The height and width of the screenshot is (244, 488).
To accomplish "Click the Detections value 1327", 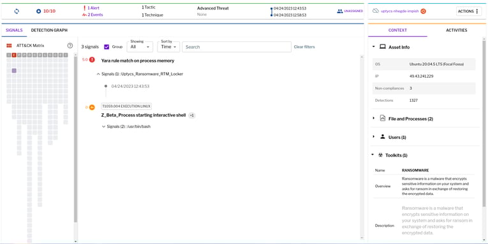I will click(413, 101).
